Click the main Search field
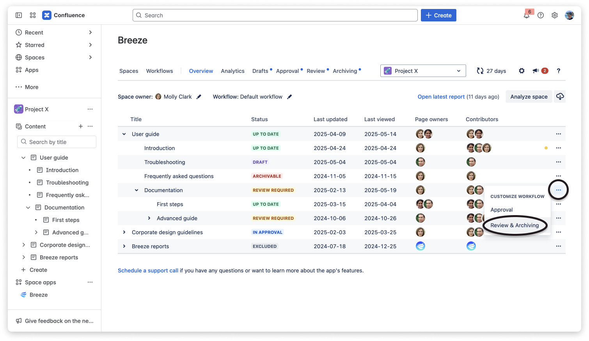This screenshot has height=341, width=589. click(x=275, y=15)
